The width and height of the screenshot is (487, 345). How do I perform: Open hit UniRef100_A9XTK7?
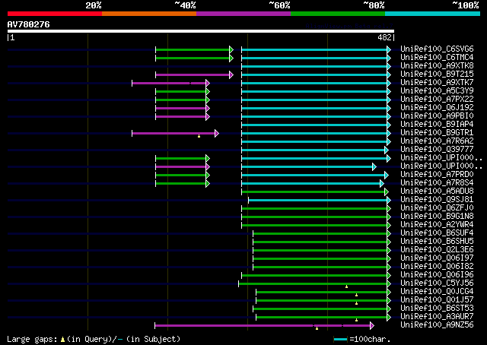[437, 83]
